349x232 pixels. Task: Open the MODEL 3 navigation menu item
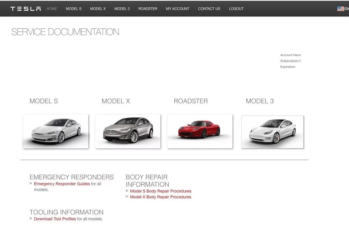pos(122,9)
